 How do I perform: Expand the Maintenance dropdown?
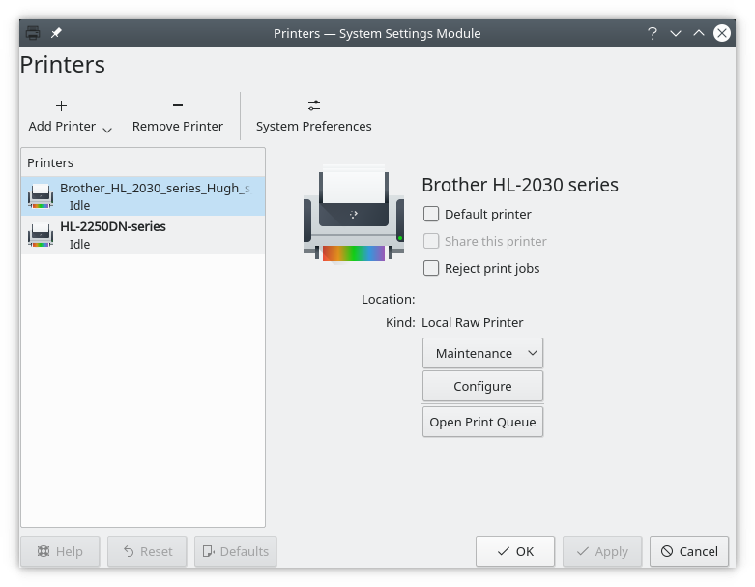click(x=482, y=353)
